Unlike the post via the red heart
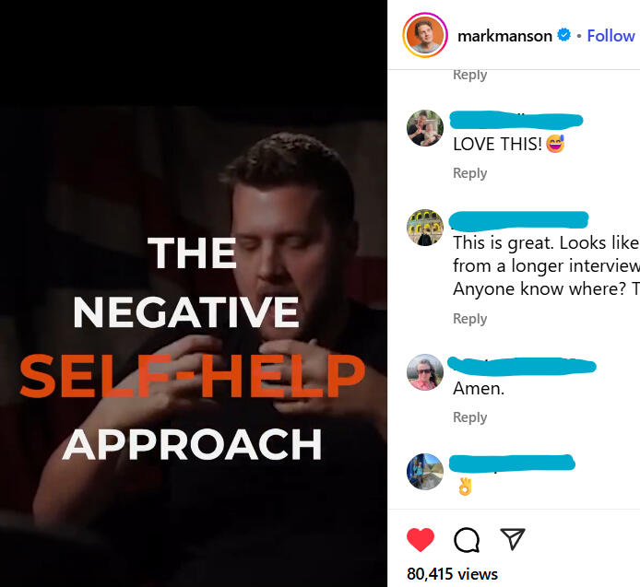Viewport: 640px width, 587px height. [420, 539]
